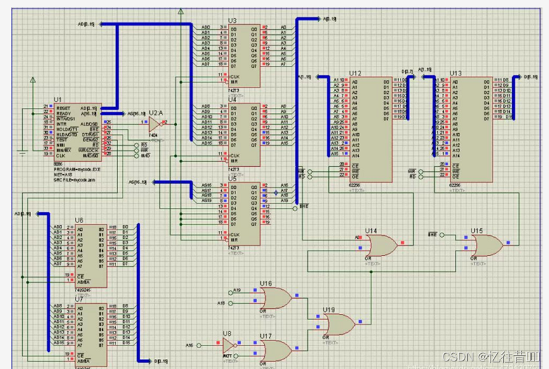Click the BHE terminal left of U15

[442, 235]
